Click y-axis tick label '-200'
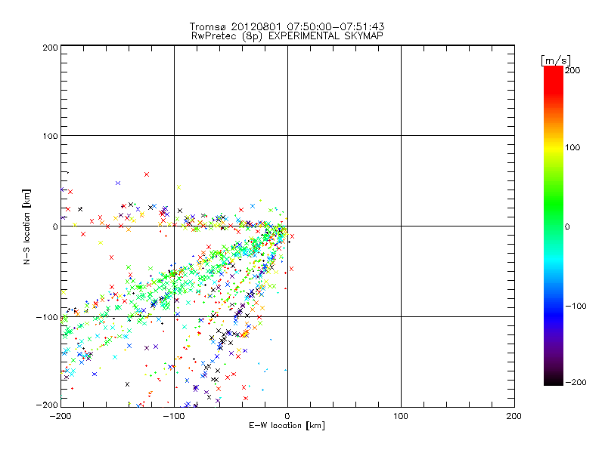 47,405
